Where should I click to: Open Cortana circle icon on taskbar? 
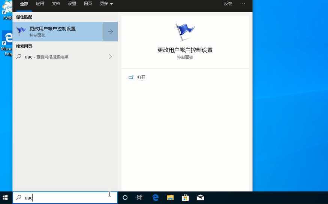point(125,198)
